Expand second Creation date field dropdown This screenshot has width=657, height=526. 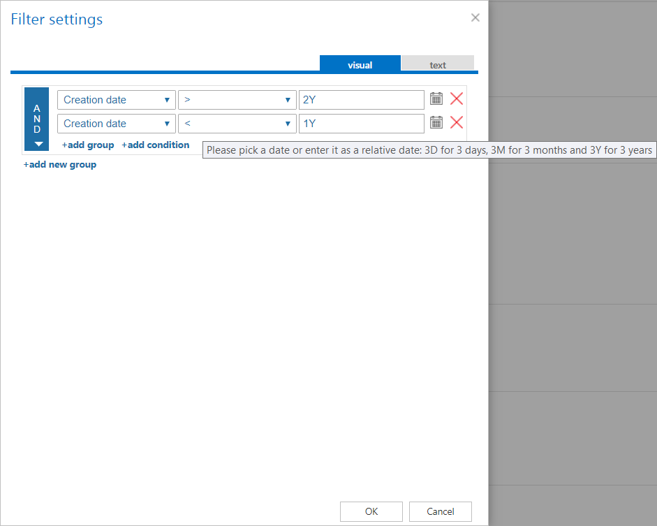coord(117,124)
